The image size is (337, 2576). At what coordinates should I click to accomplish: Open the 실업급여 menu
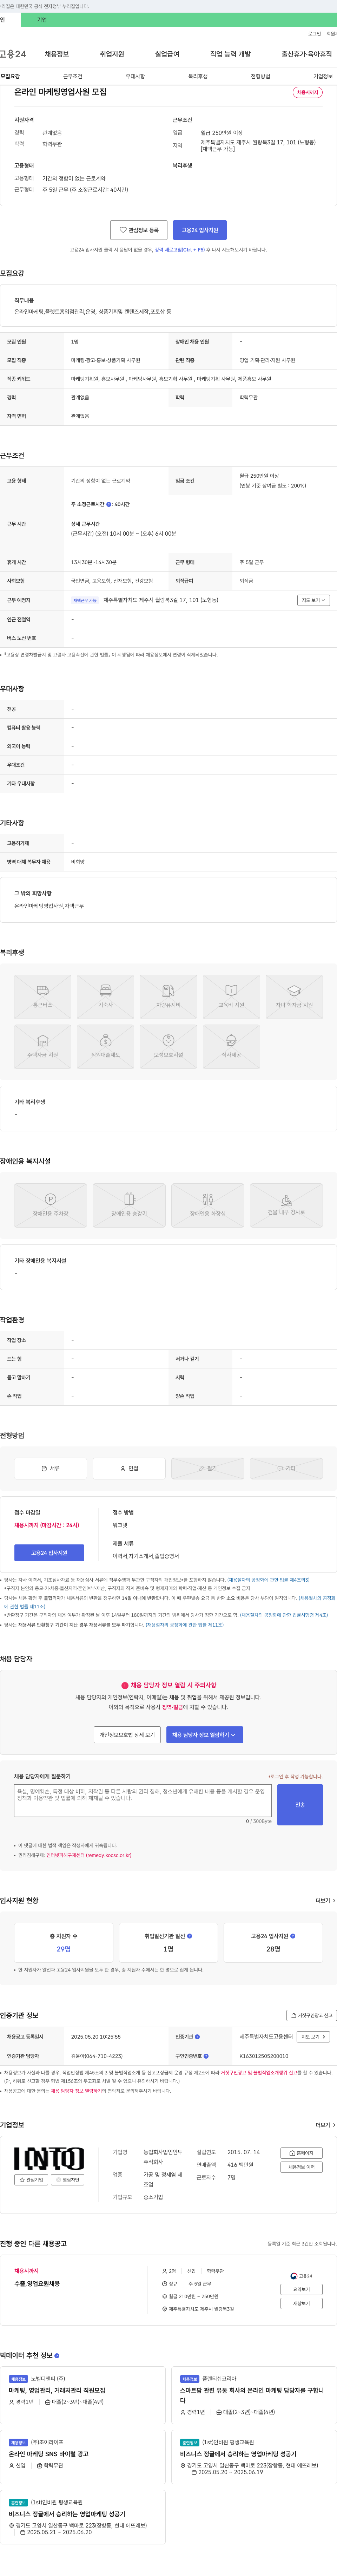pos(167,54)
